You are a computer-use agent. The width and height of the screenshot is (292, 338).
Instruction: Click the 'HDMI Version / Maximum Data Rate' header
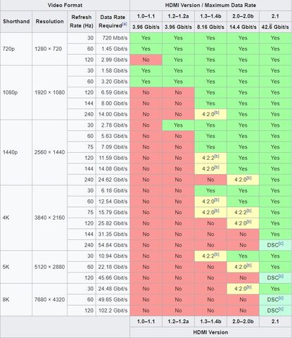[210, 5]
